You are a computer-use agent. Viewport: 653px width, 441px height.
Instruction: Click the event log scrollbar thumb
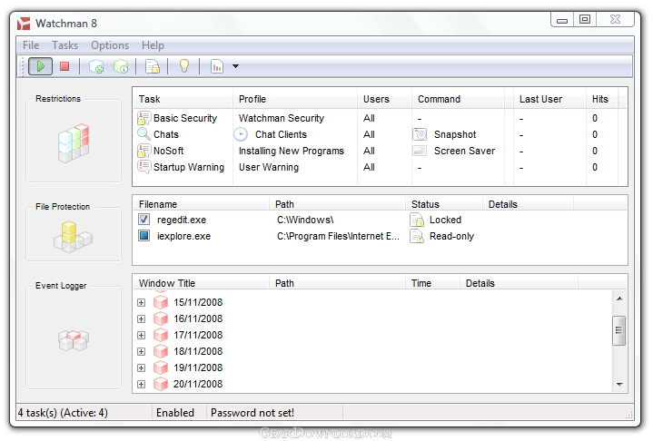click(619, 330)
